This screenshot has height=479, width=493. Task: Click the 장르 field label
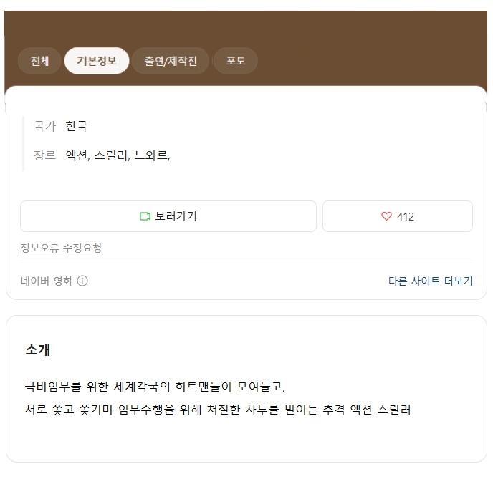[x=44, y=155]
